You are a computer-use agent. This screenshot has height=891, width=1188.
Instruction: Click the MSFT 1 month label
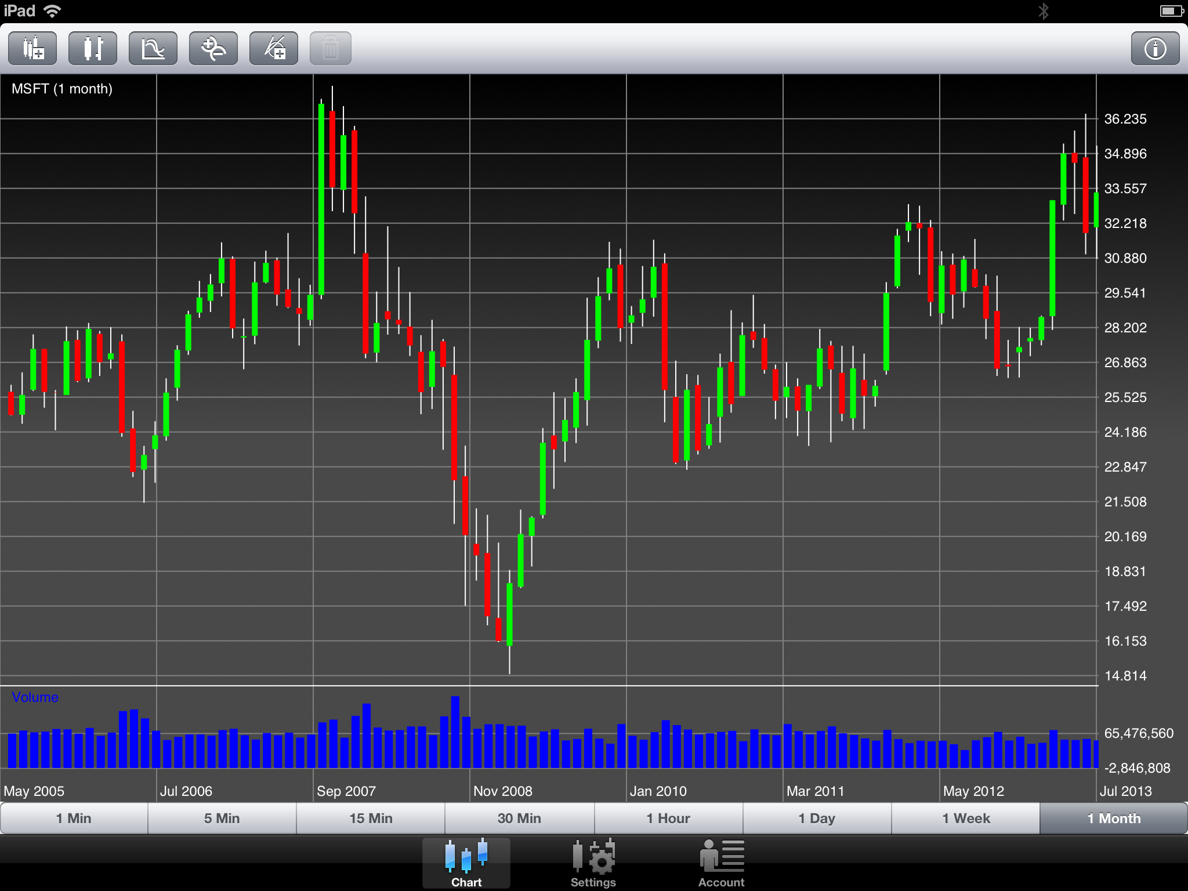(x=61, y=89)
